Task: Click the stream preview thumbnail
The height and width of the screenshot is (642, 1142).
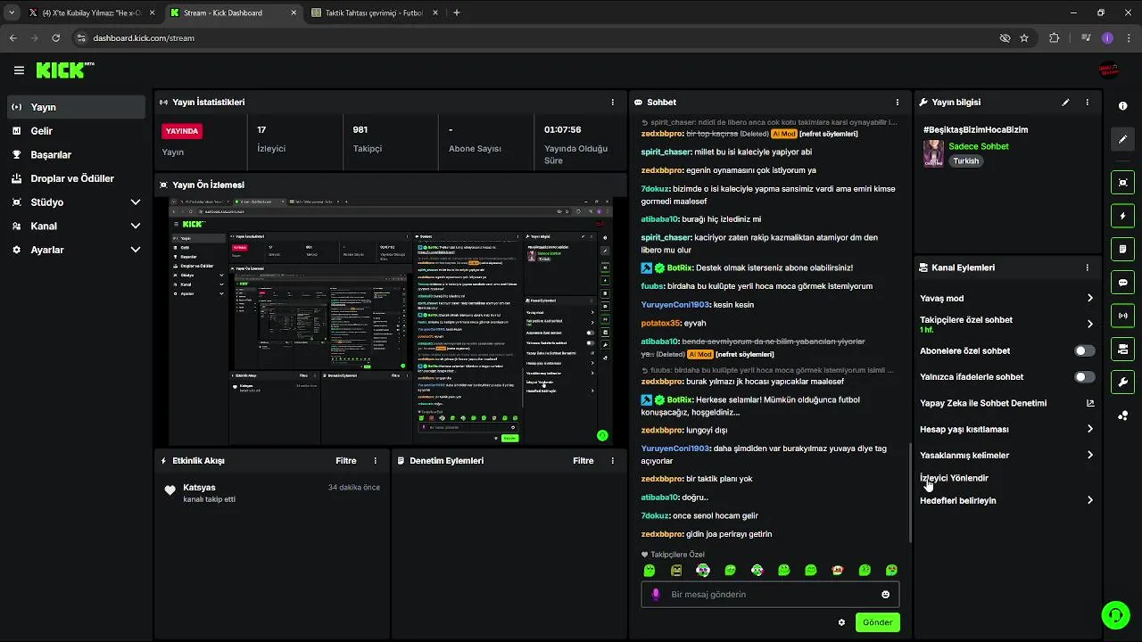Action: pyautogui.click(x=391, y=321)
